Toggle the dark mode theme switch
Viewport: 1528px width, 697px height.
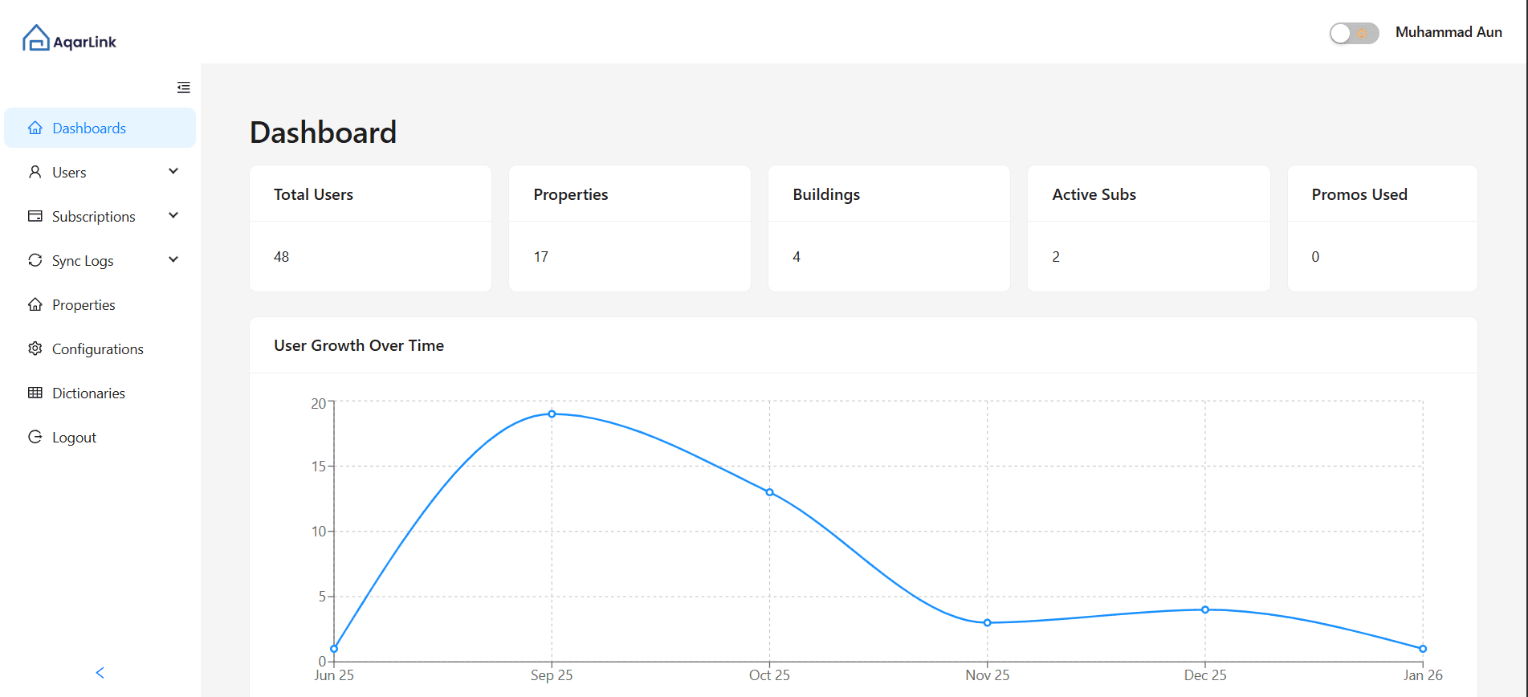point(1354,33)
